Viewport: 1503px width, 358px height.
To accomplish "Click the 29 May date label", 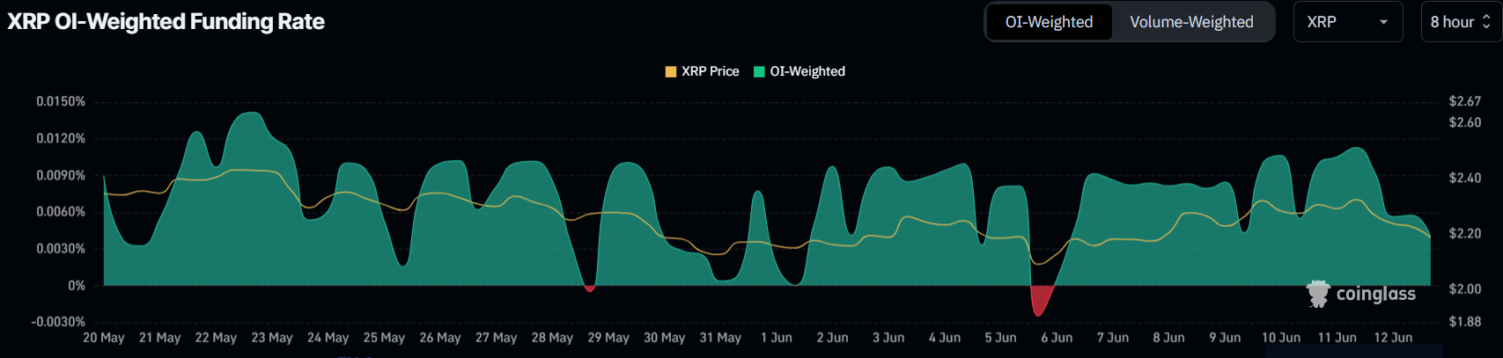I will 608,338.
